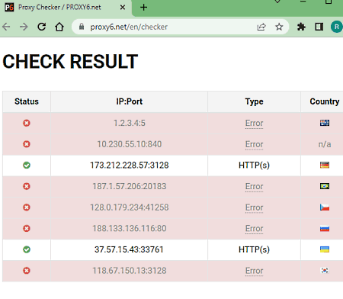Open the side panel icon
The height and width of the screenshot is (299, 343).
(x=319, y=27)
